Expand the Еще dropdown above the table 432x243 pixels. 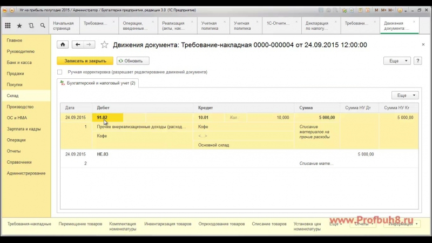click(405, 96)
